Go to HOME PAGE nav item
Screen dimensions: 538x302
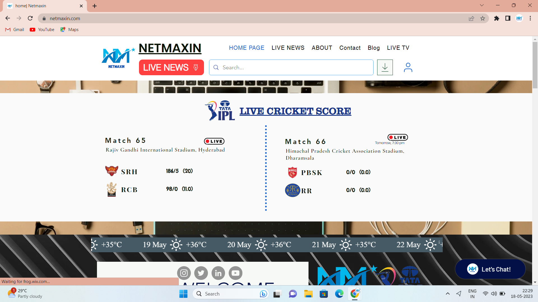pyautogui.click(x=247, y=48)
